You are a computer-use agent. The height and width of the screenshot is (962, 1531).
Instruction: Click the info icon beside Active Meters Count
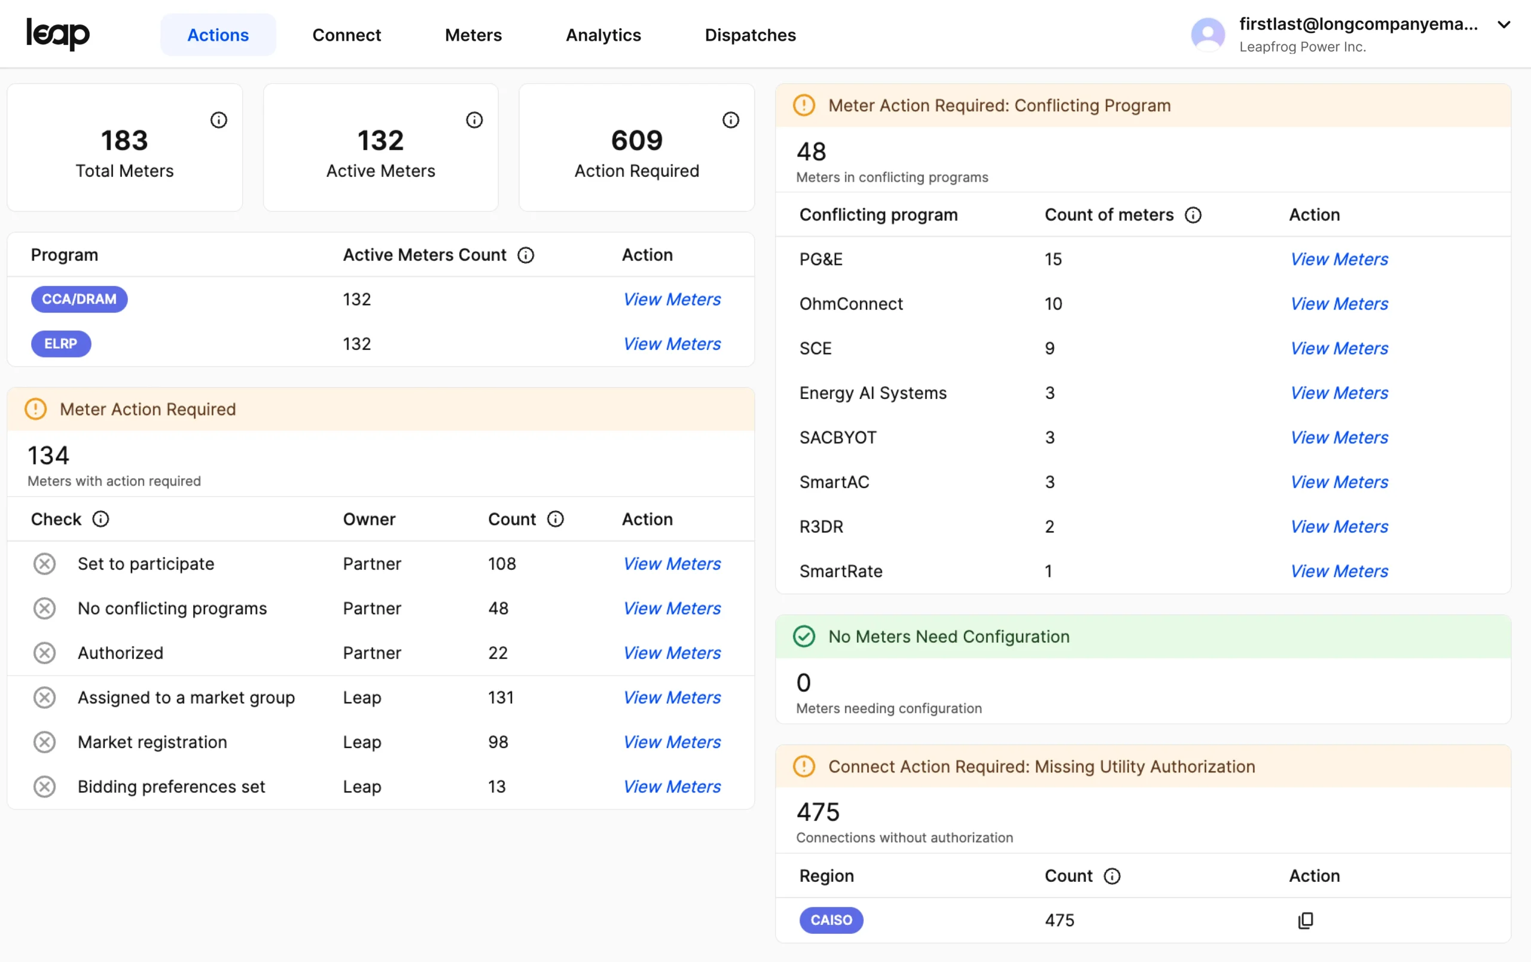click(x=526, y=255)
